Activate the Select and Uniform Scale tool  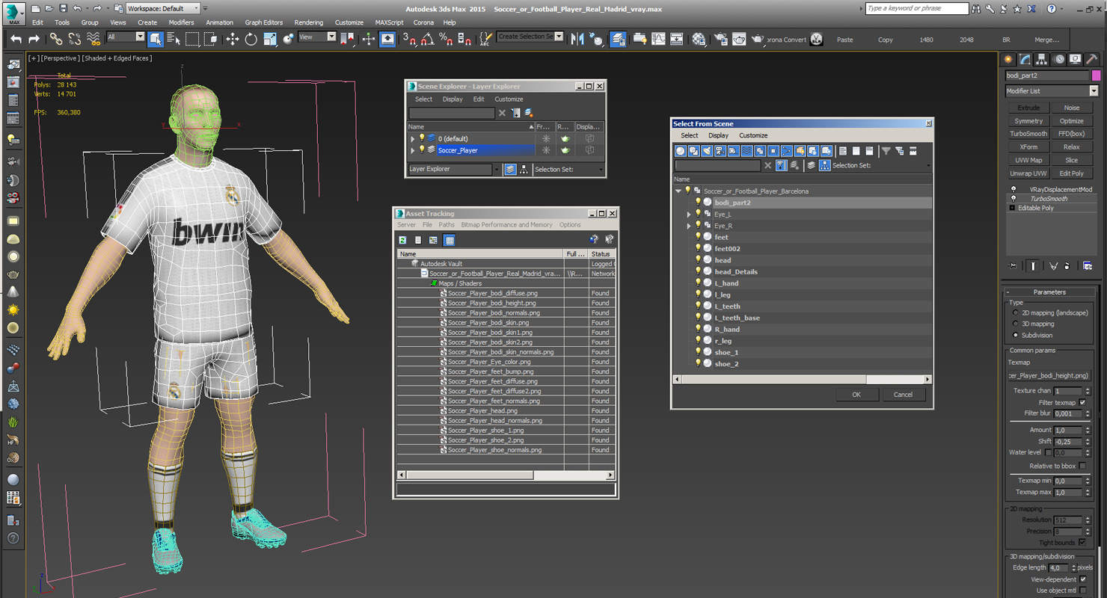(270, 39)
